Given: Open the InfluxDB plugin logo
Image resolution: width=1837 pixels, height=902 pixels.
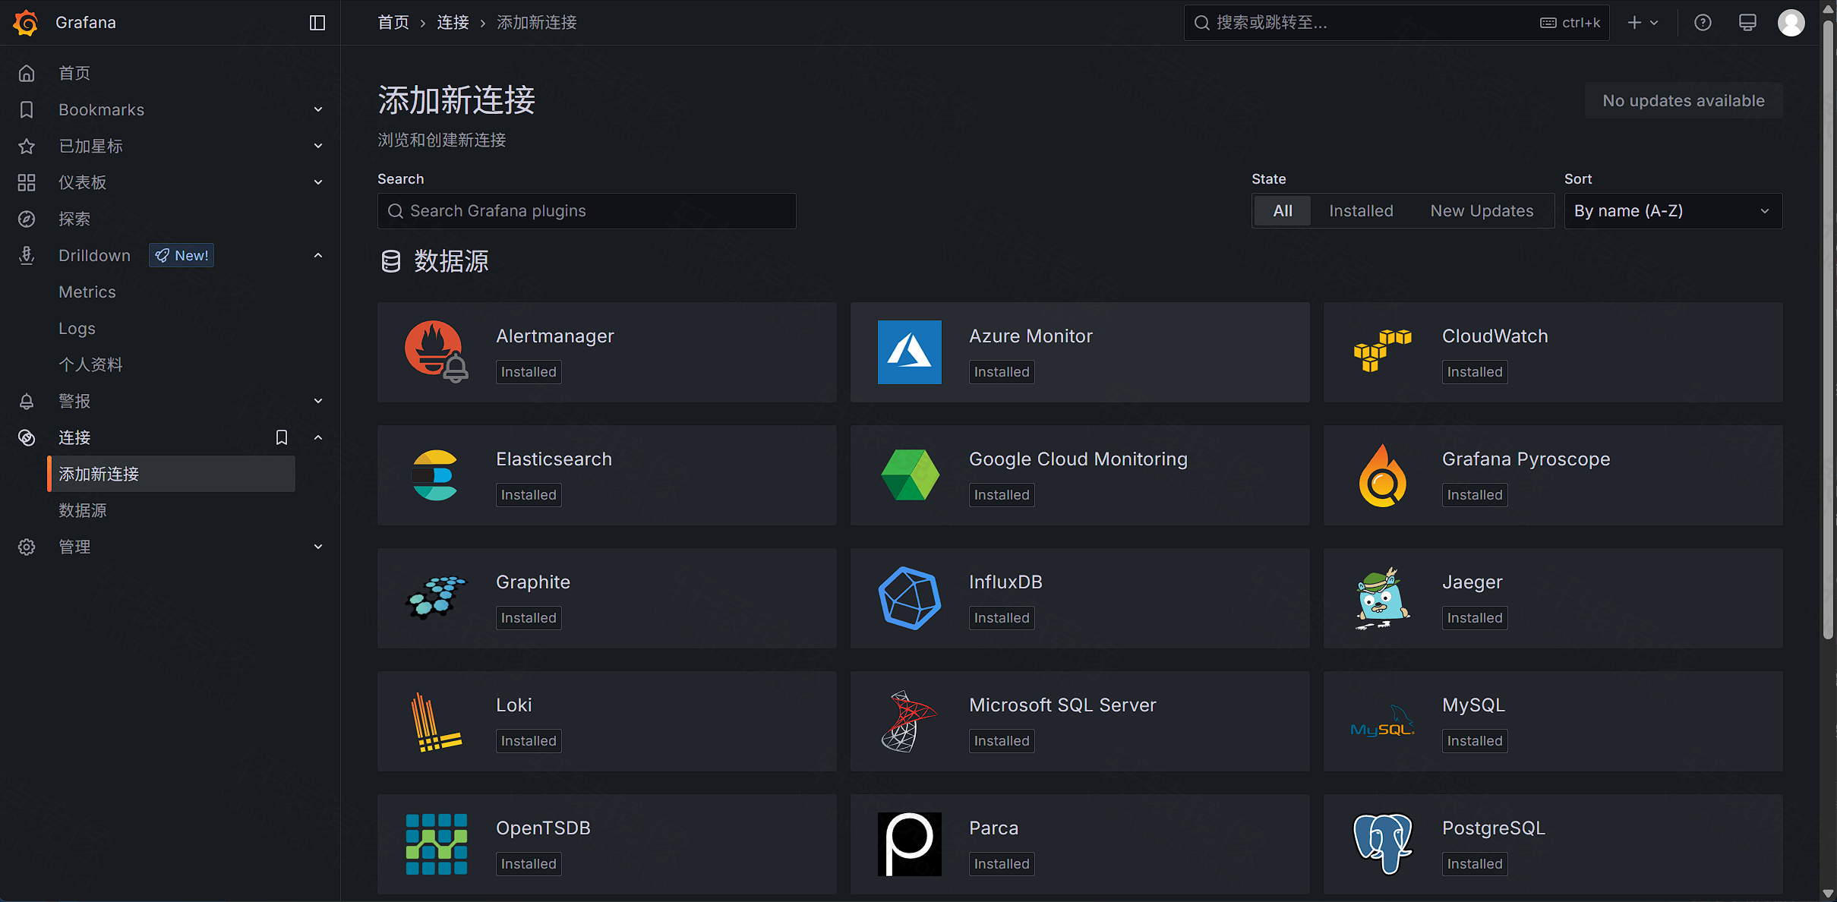Looking at the screenshot, I should point(910,598).
